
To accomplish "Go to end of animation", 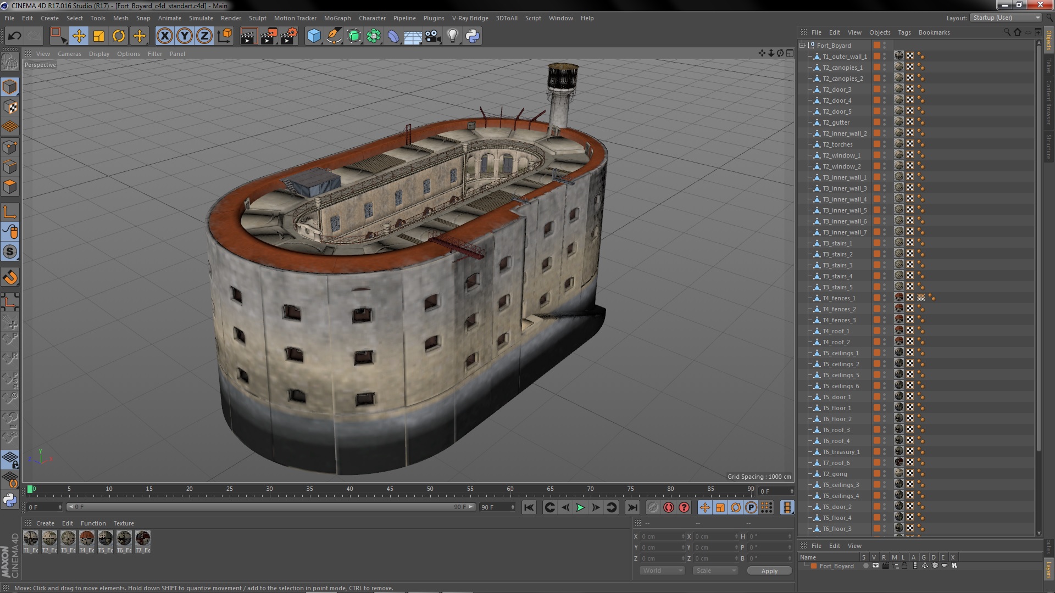I will (632, 508).
